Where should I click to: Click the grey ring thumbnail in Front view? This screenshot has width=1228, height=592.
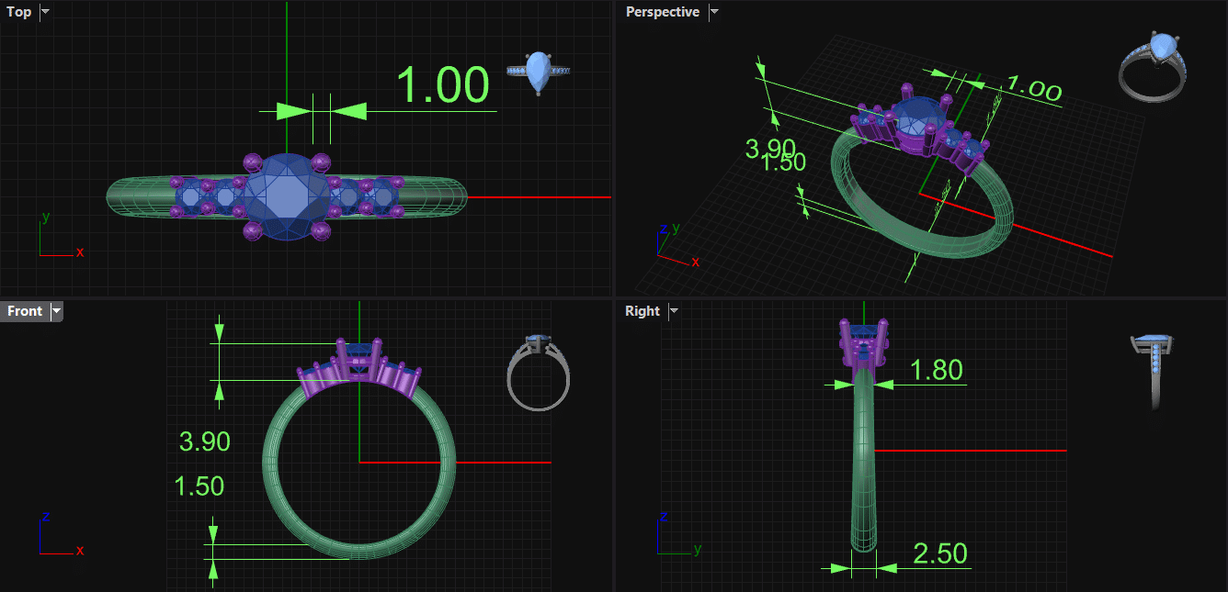pos(538,372)
